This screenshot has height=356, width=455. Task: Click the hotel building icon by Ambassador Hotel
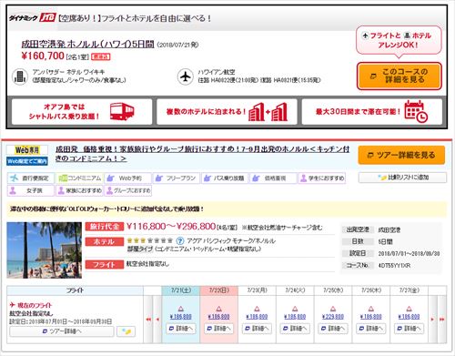click(20, 76)
